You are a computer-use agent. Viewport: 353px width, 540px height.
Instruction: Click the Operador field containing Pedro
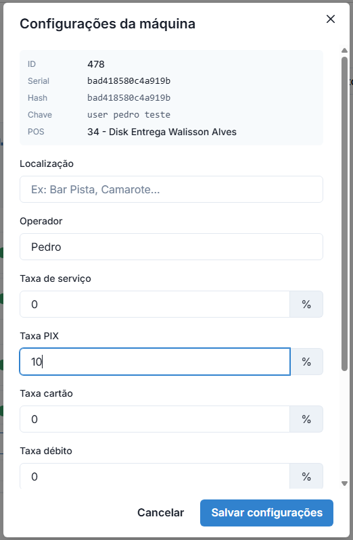(171, 247)
